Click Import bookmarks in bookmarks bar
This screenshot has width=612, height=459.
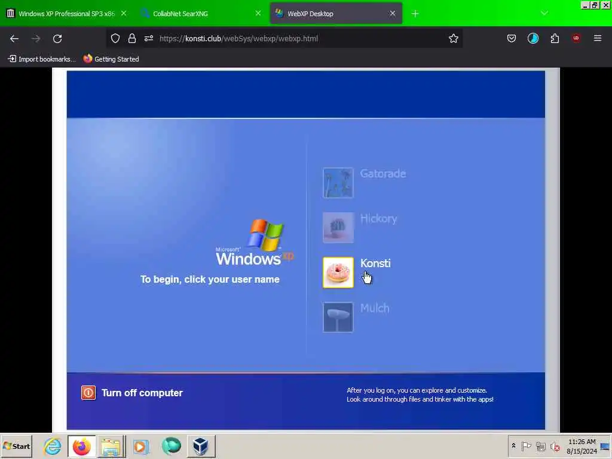pyautogui.click(x=42, y=59)
